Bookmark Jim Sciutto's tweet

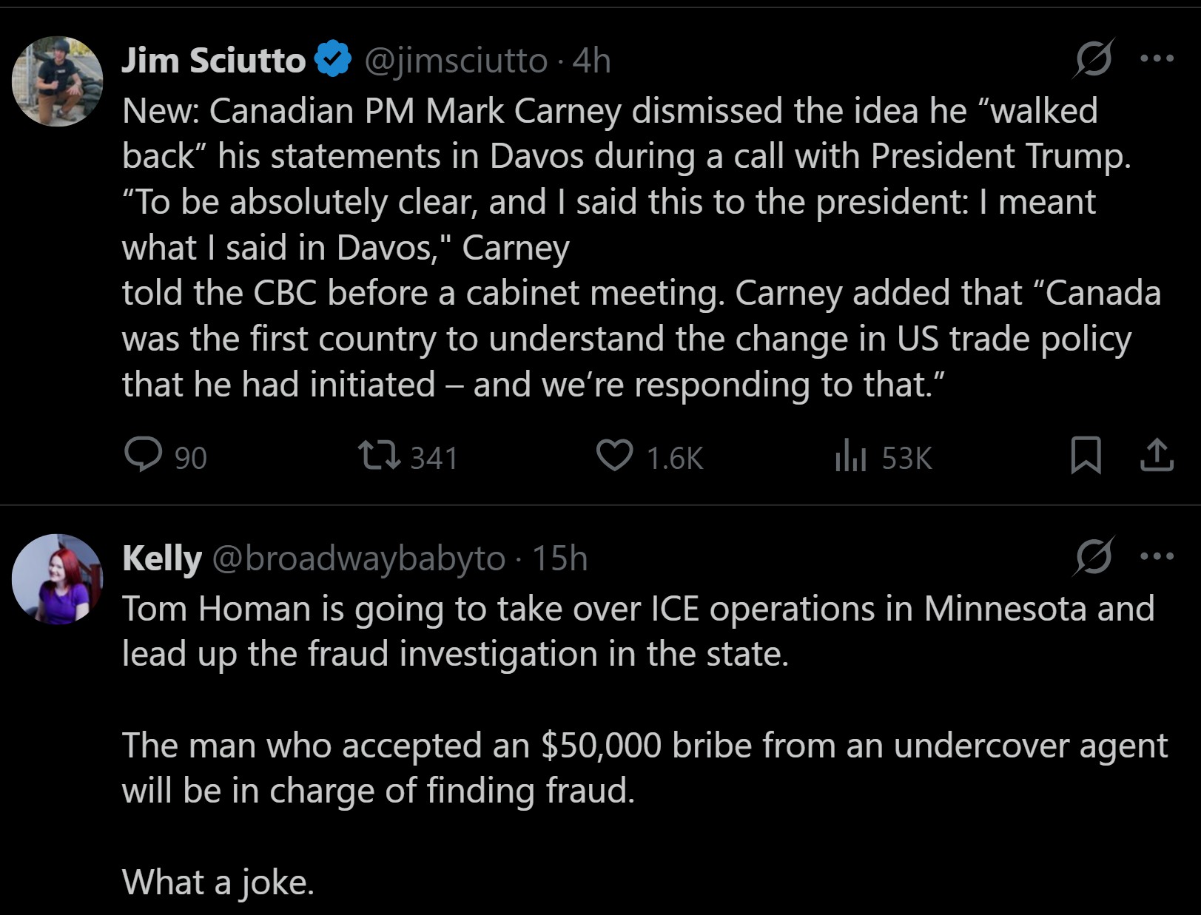point(1086,455)
